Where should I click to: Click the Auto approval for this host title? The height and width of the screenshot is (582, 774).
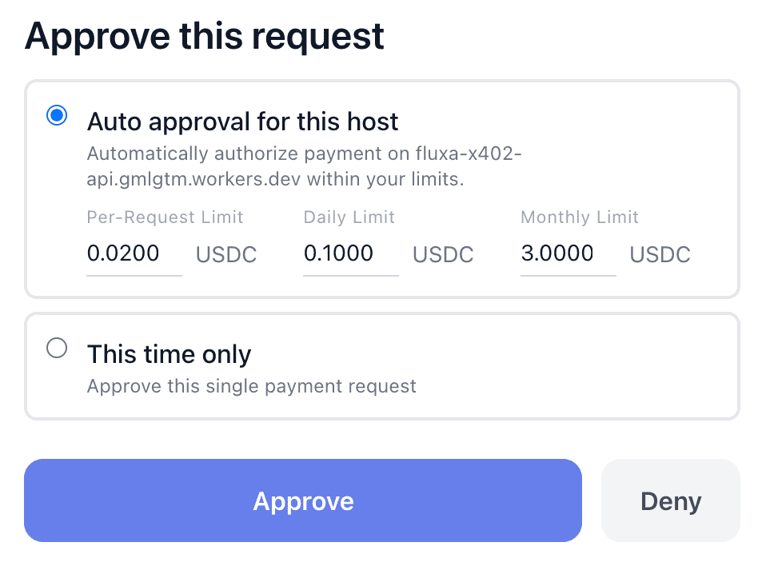pyautogui.click(x=243, y=122)
